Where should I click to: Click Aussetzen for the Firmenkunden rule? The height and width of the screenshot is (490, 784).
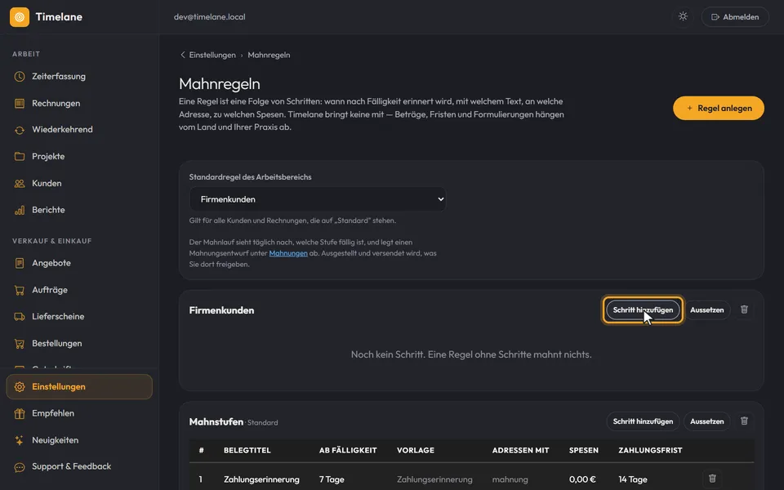[707, 310]
